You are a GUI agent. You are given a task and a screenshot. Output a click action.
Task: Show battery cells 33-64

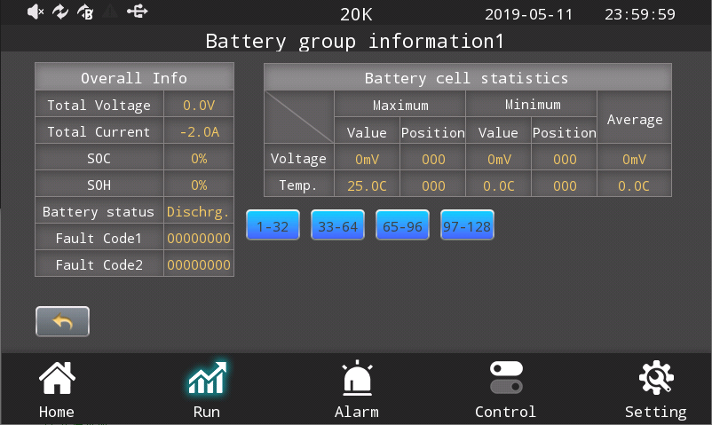coord(338,224)
